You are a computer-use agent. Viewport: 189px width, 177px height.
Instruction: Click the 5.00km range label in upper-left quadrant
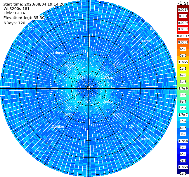[33, 29]
